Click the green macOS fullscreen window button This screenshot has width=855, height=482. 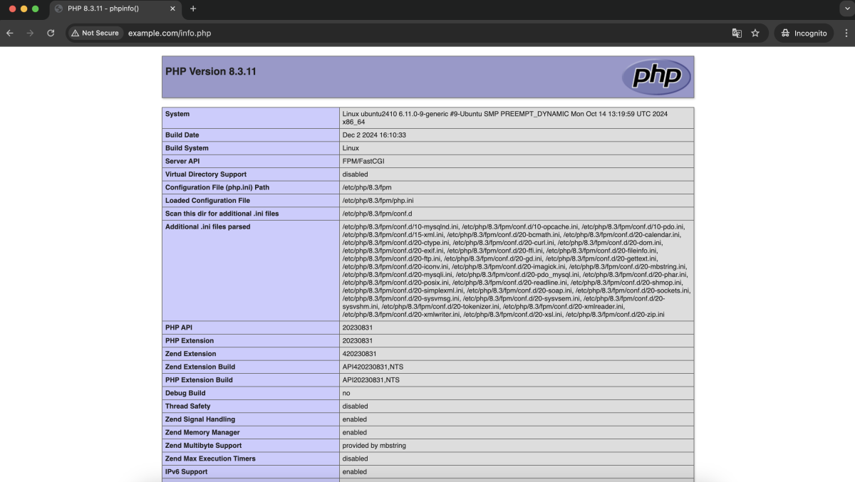point(36,9)
